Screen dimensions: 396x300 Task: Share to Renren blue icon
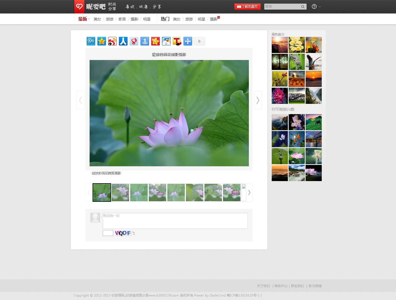123,41
